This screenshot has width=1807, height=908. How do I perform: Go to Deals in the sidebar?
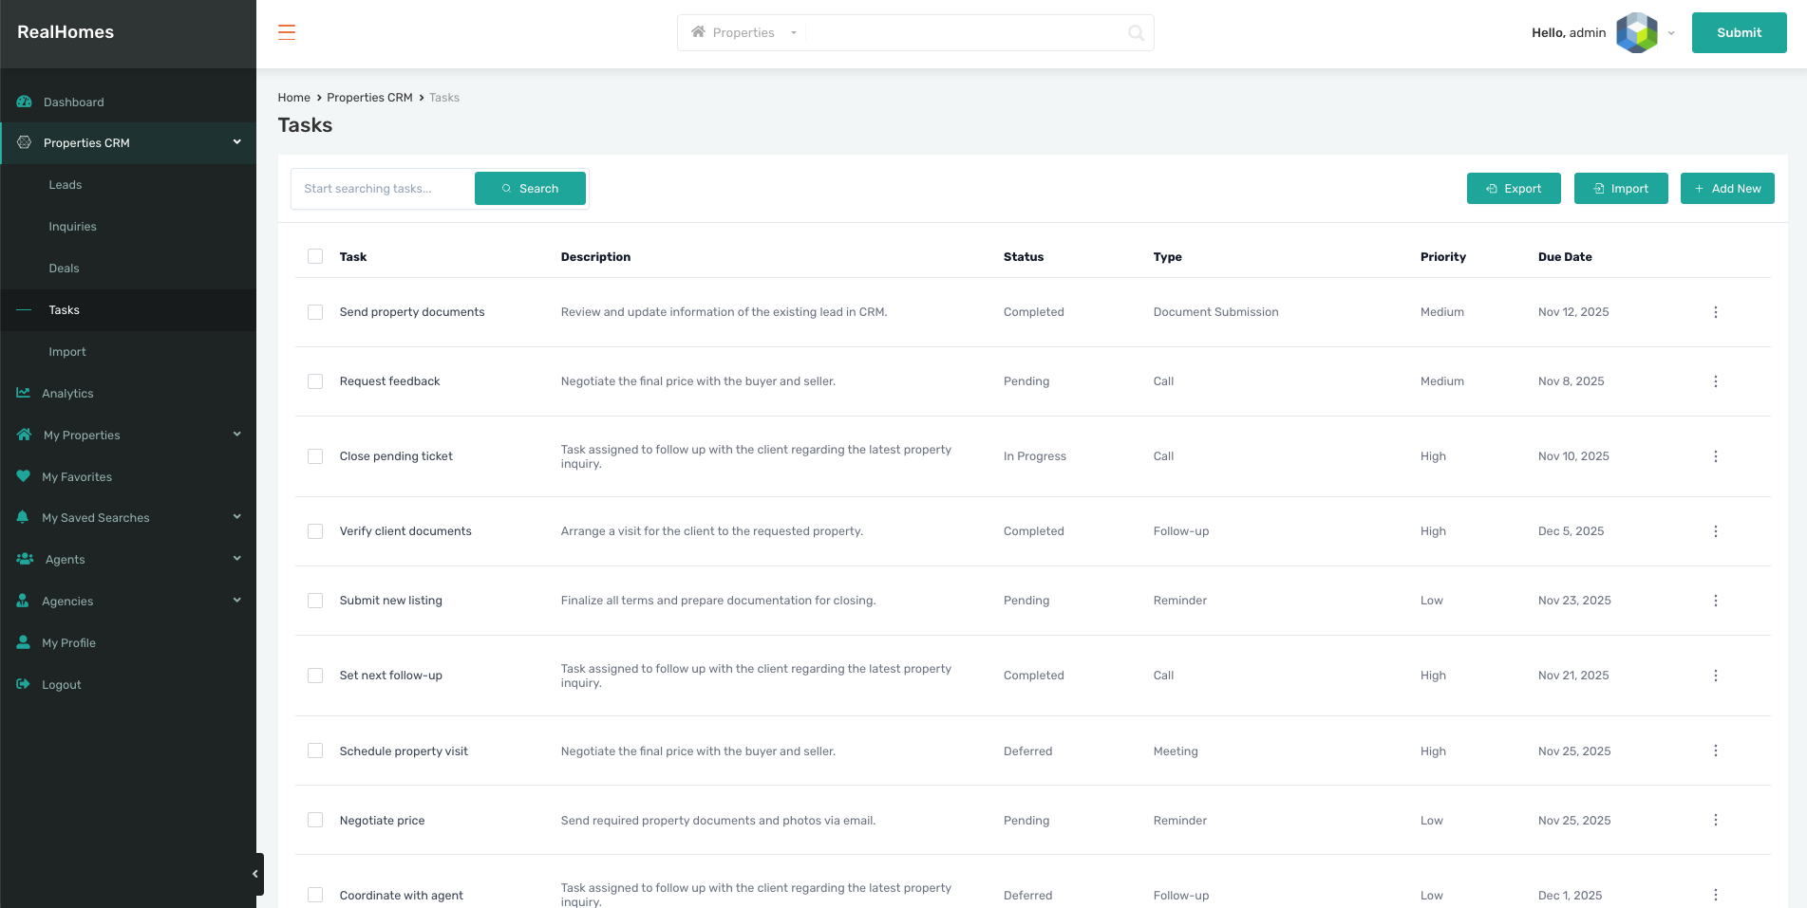click(65, 269)
